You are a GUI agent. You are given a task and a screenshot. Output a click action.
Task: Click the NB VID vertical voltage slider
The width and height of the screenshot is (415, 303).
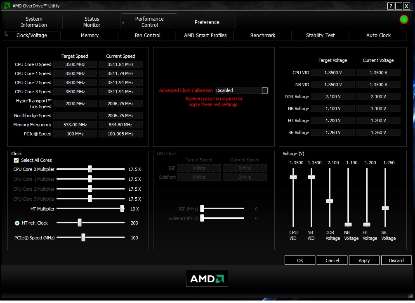pos(311,177)
